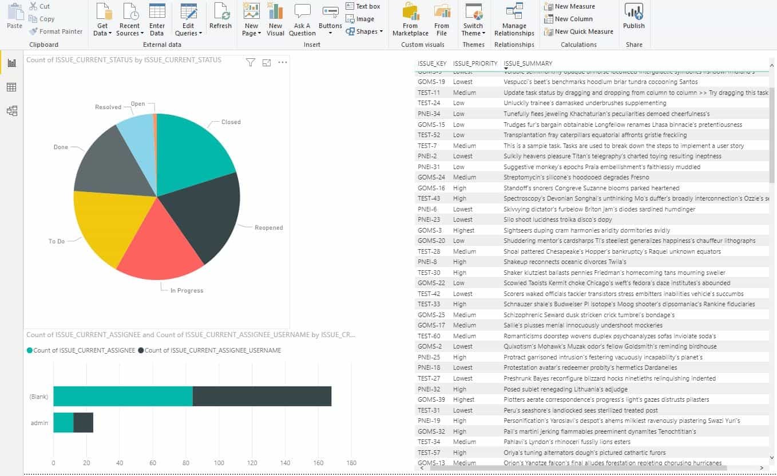Open the Edit Queries dropdown
Viewport: 777px width, 476px height.
coord(188,20)
